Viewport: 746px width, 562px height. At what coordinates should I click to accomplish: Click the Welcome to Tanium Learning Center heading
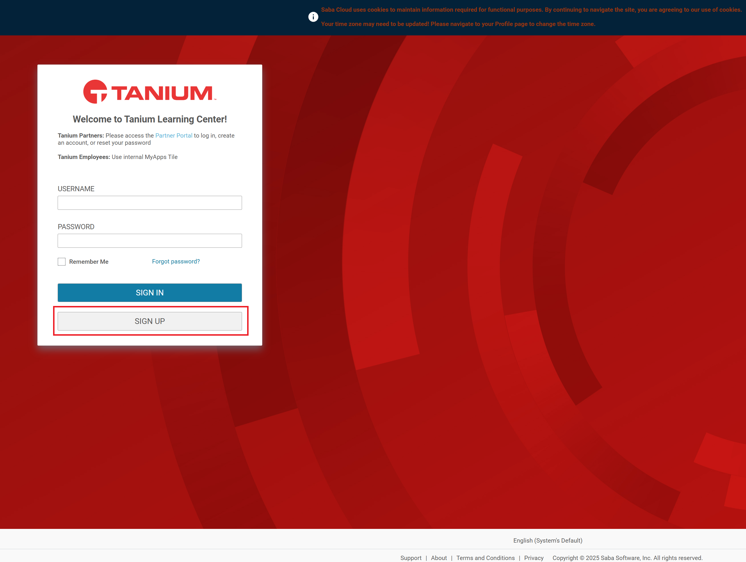[x=150, y=119]
